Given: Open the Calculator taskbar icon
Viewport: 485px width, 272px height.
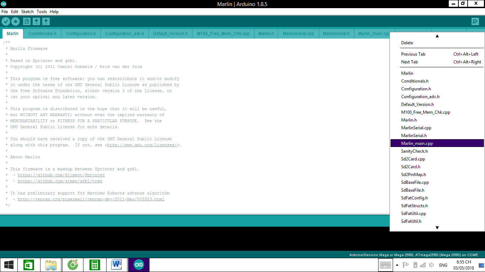Looking at the screenshot, I should click(x=95, y=265).
